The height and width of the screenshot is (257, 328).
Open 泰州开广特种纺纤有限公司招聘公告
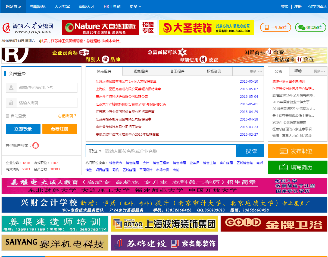(x=122, y=97)
